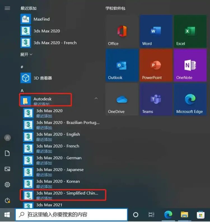Open Cortana circle on the taskbar
Screen dimensions: 210x222
(x=136, y=215)
